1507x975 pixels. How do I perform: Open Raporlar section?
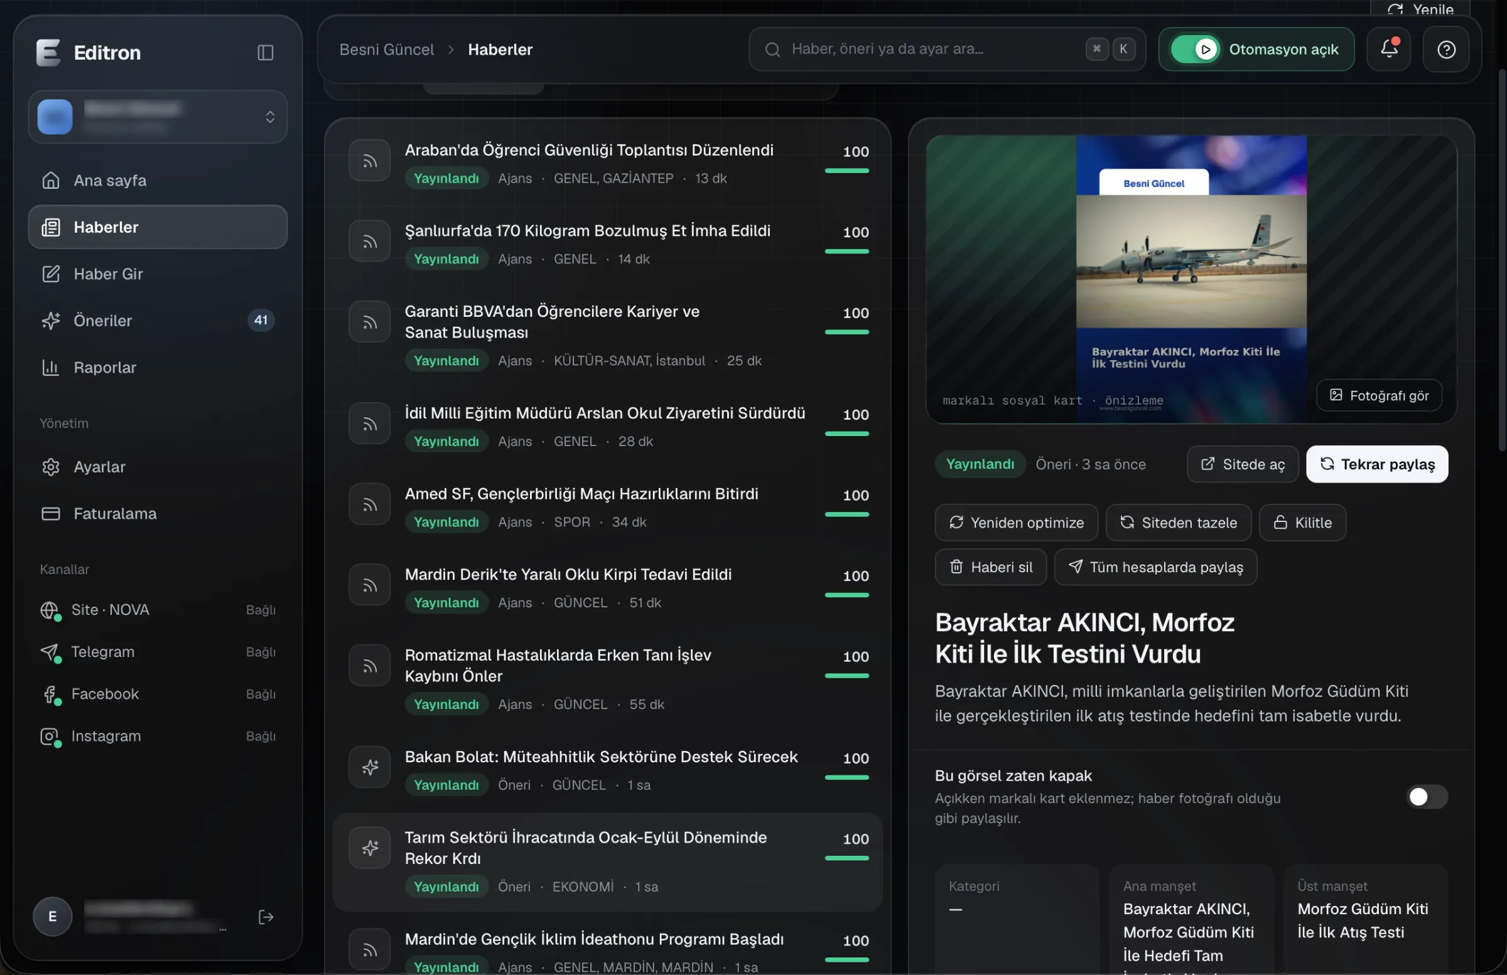[158, 367]
